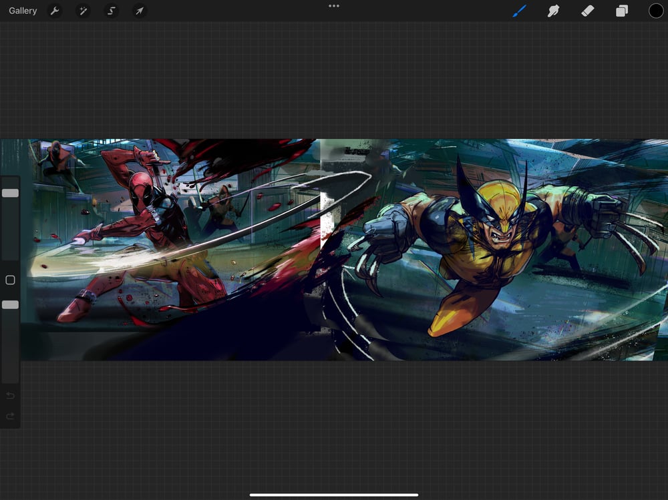Activate the Selection tool
This screenshot has height=500, width=668.
point(112,11)
